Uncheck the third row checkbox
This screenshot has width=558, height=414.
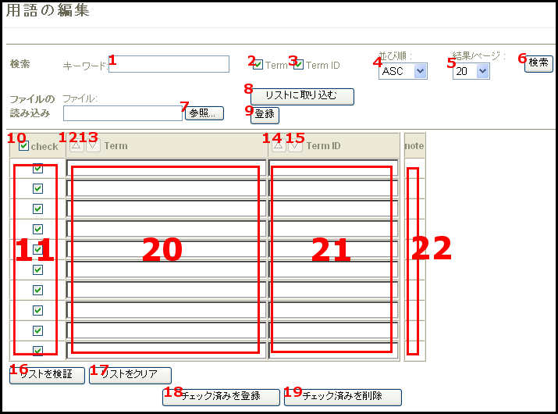[37, 209]
